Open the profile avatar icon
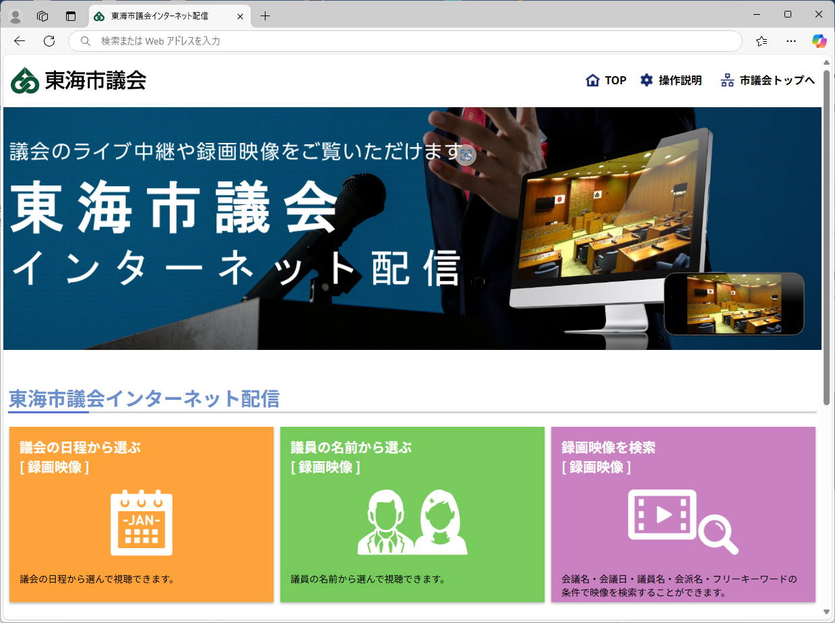The width and height of the screenshot is (835, 623). click(16, 16)
